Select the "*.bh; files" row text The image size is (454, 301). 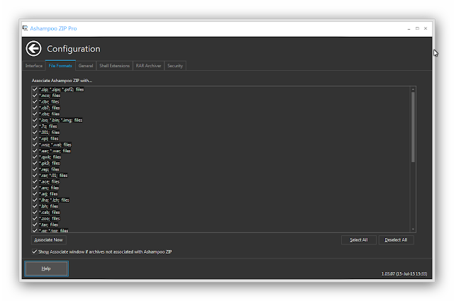click(49, 206)
